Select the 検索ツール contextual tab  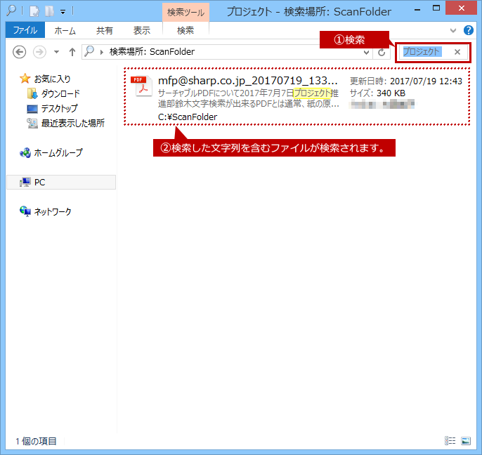click(185, 13)
